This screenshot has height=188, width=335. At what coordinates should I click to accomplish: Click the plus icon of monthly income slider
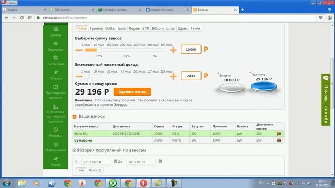click(173, 76)
